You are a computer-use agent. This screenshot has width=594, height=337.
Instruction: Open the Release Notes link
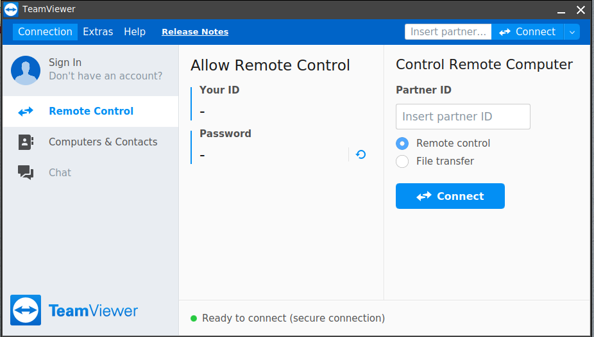pyautogui.click(x=195, y=32)
